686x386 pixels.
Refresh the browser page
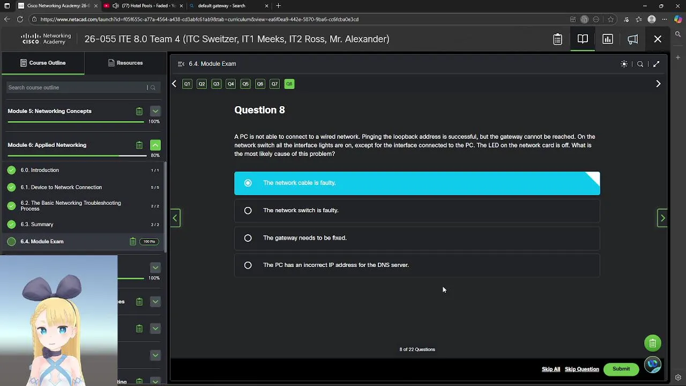coord(20,19)
